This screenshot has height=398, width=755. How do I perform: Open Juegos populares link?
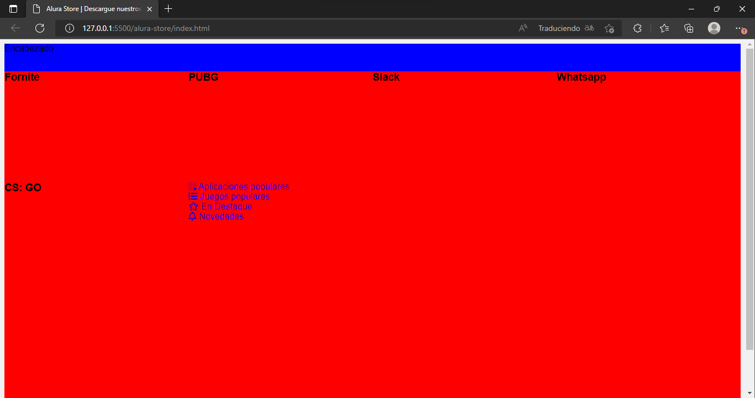[x=234, y=197]
